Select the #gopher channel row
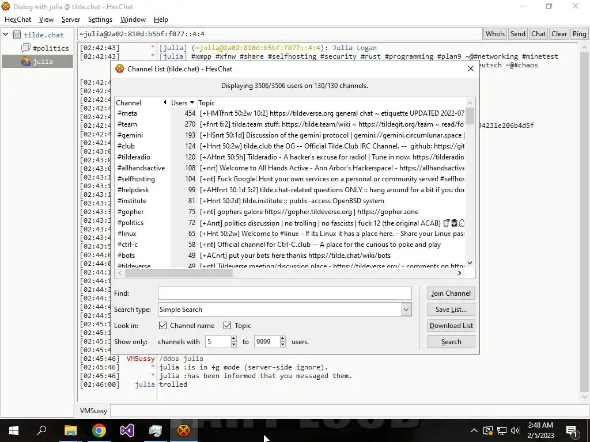The height and width of the screenshot is (442, 590). click(290, 212)
